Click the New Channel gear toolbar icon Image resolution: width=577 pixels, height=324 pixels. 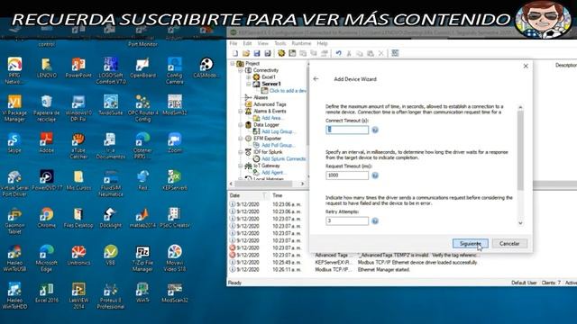tap(281, 54)
